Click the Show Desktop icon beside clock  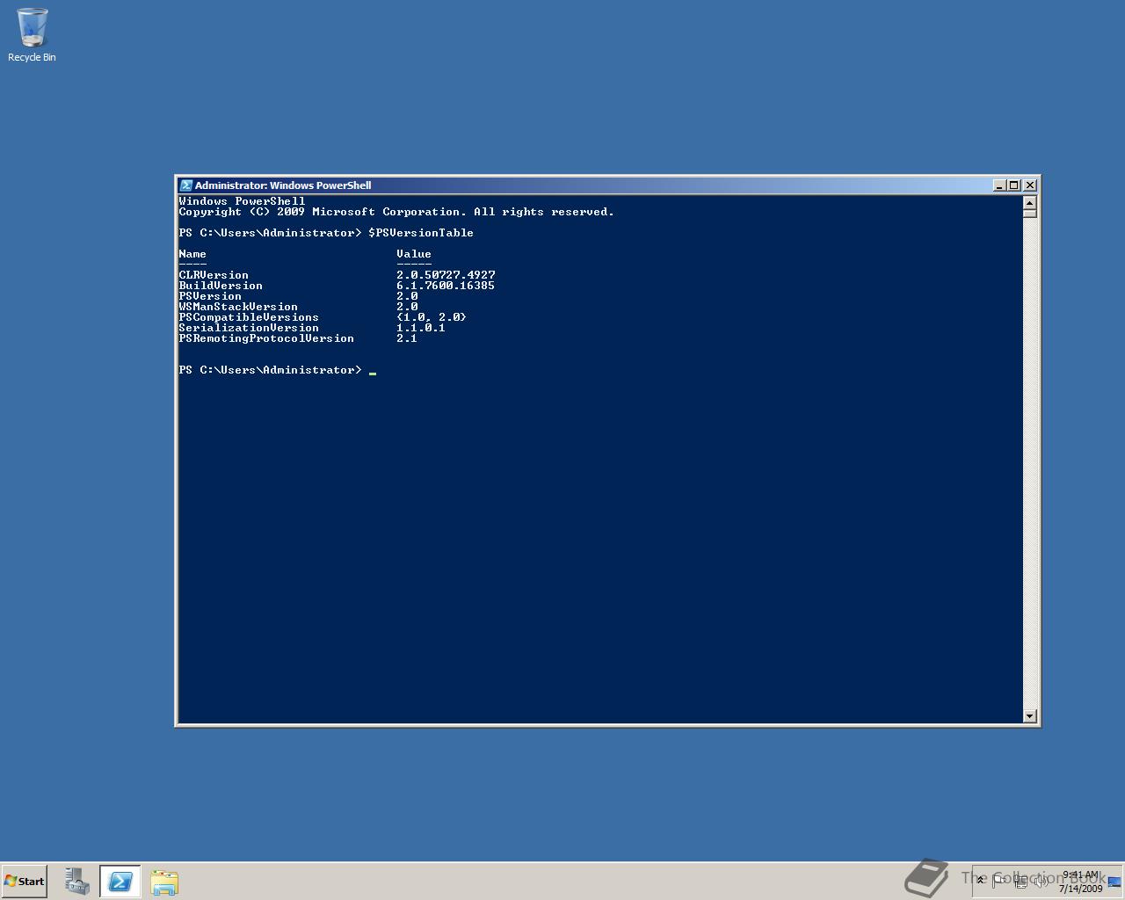pyautogui.click(x=1114, y=882)
